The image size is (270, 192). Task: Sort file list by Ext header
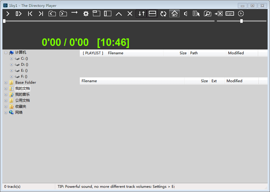(217, 81)
